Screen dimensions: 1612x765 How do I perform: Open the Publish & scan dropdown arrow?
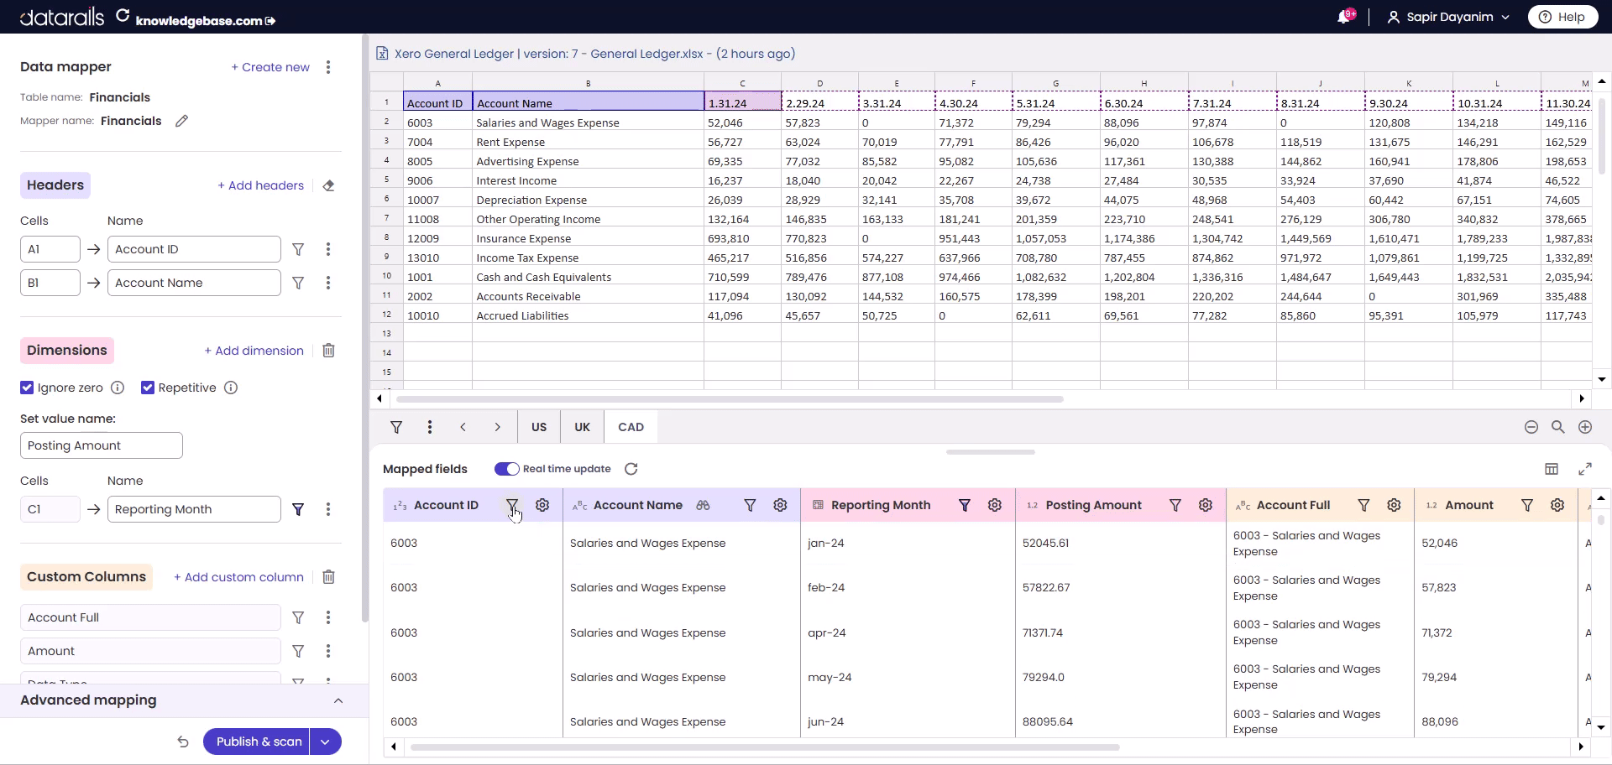pos(325,742)
